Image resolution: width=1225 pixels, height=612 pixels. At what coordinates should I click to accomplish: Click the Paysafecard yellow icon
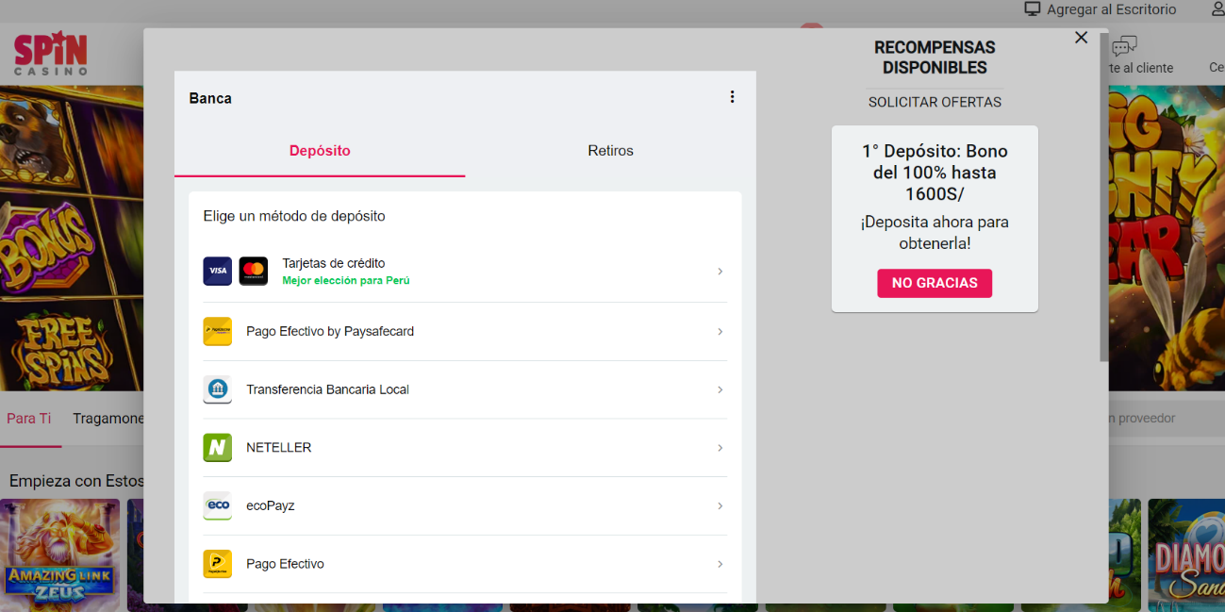(218, 331)
